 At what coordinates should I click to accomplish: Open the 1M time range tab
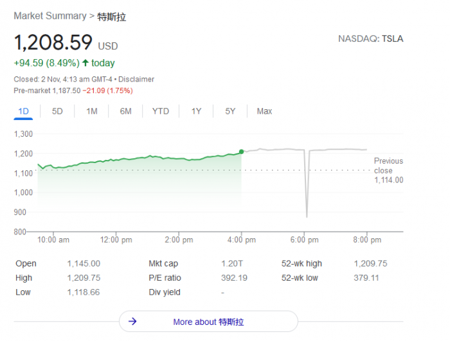(91, 111)
